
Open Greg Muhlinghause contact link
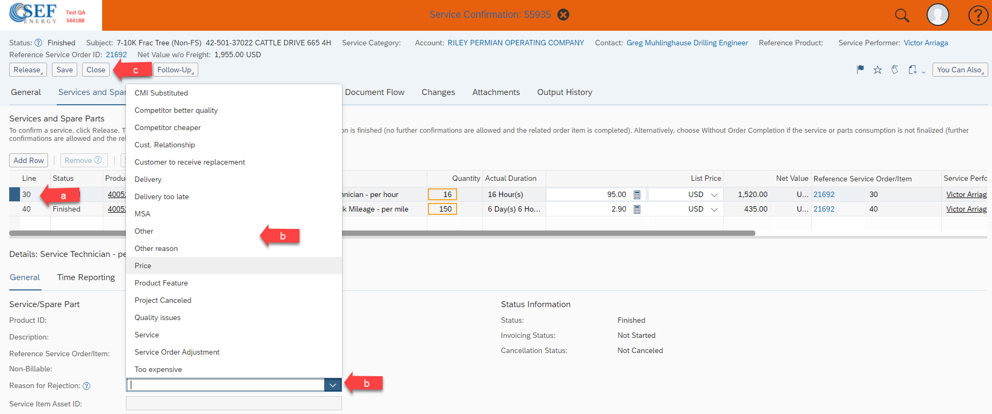tap(687, 43)
